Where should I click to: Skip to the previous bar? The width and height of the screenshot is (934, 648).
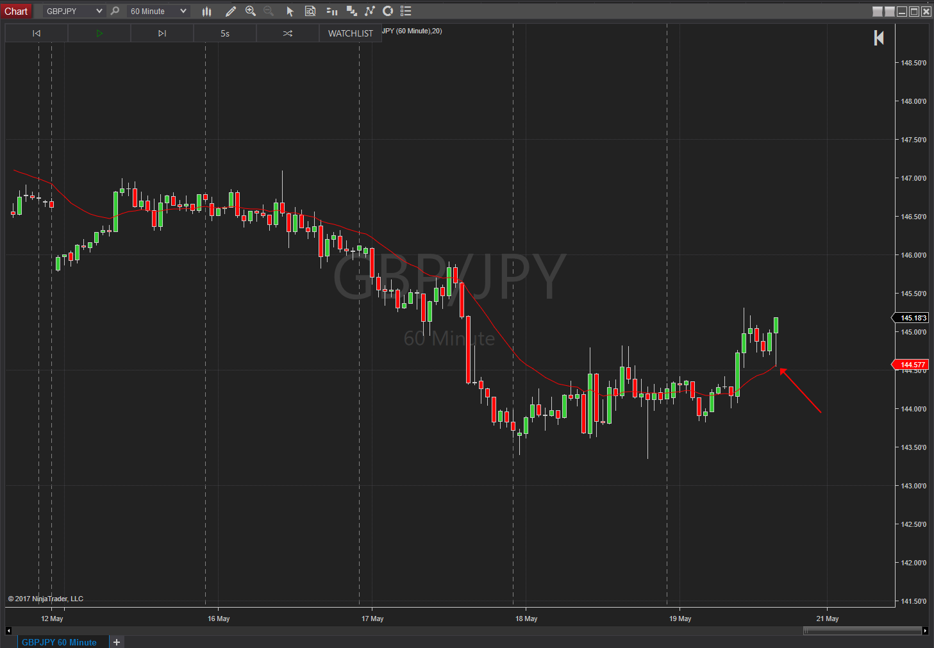coord(37,33)
